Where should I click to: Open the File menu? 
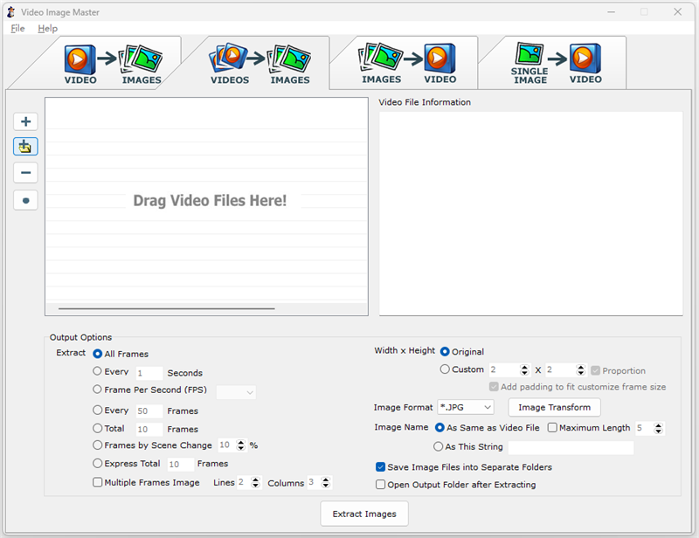pyautogui.click(x=17, y=28)
